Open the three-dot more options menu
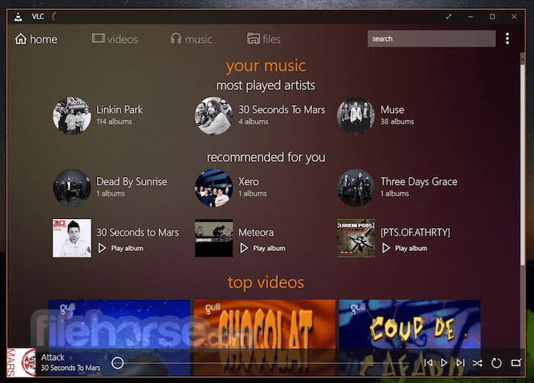The width and height of the screenshot is (534, 383). pyautogui.click(x=507, y=38)
